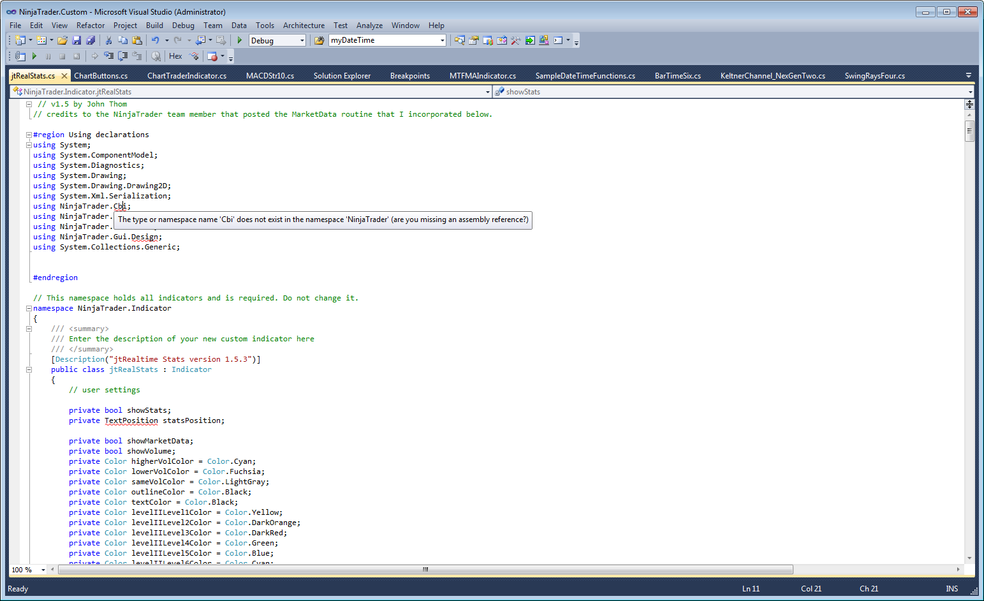
Task: Click the vertical scrollbar thumb
Action: (x=969, y=131)
